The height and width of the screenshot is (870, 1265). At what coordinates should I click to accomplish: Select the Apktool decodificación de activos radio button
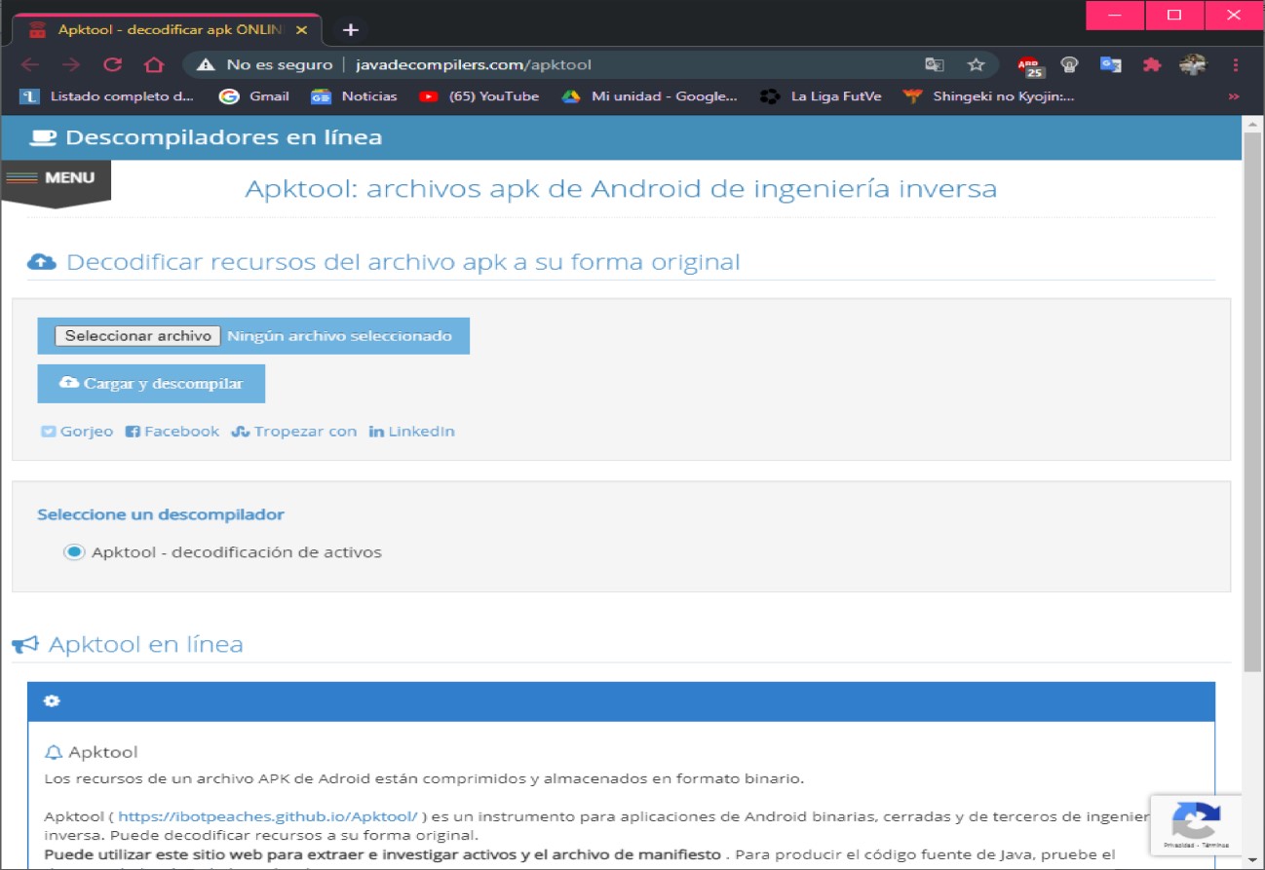click(x=74, y=550)
